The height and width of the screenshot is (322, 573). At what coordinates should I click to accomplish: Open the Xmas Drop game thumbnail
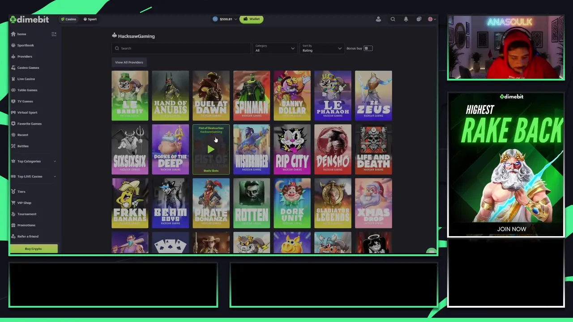point(373,203)
